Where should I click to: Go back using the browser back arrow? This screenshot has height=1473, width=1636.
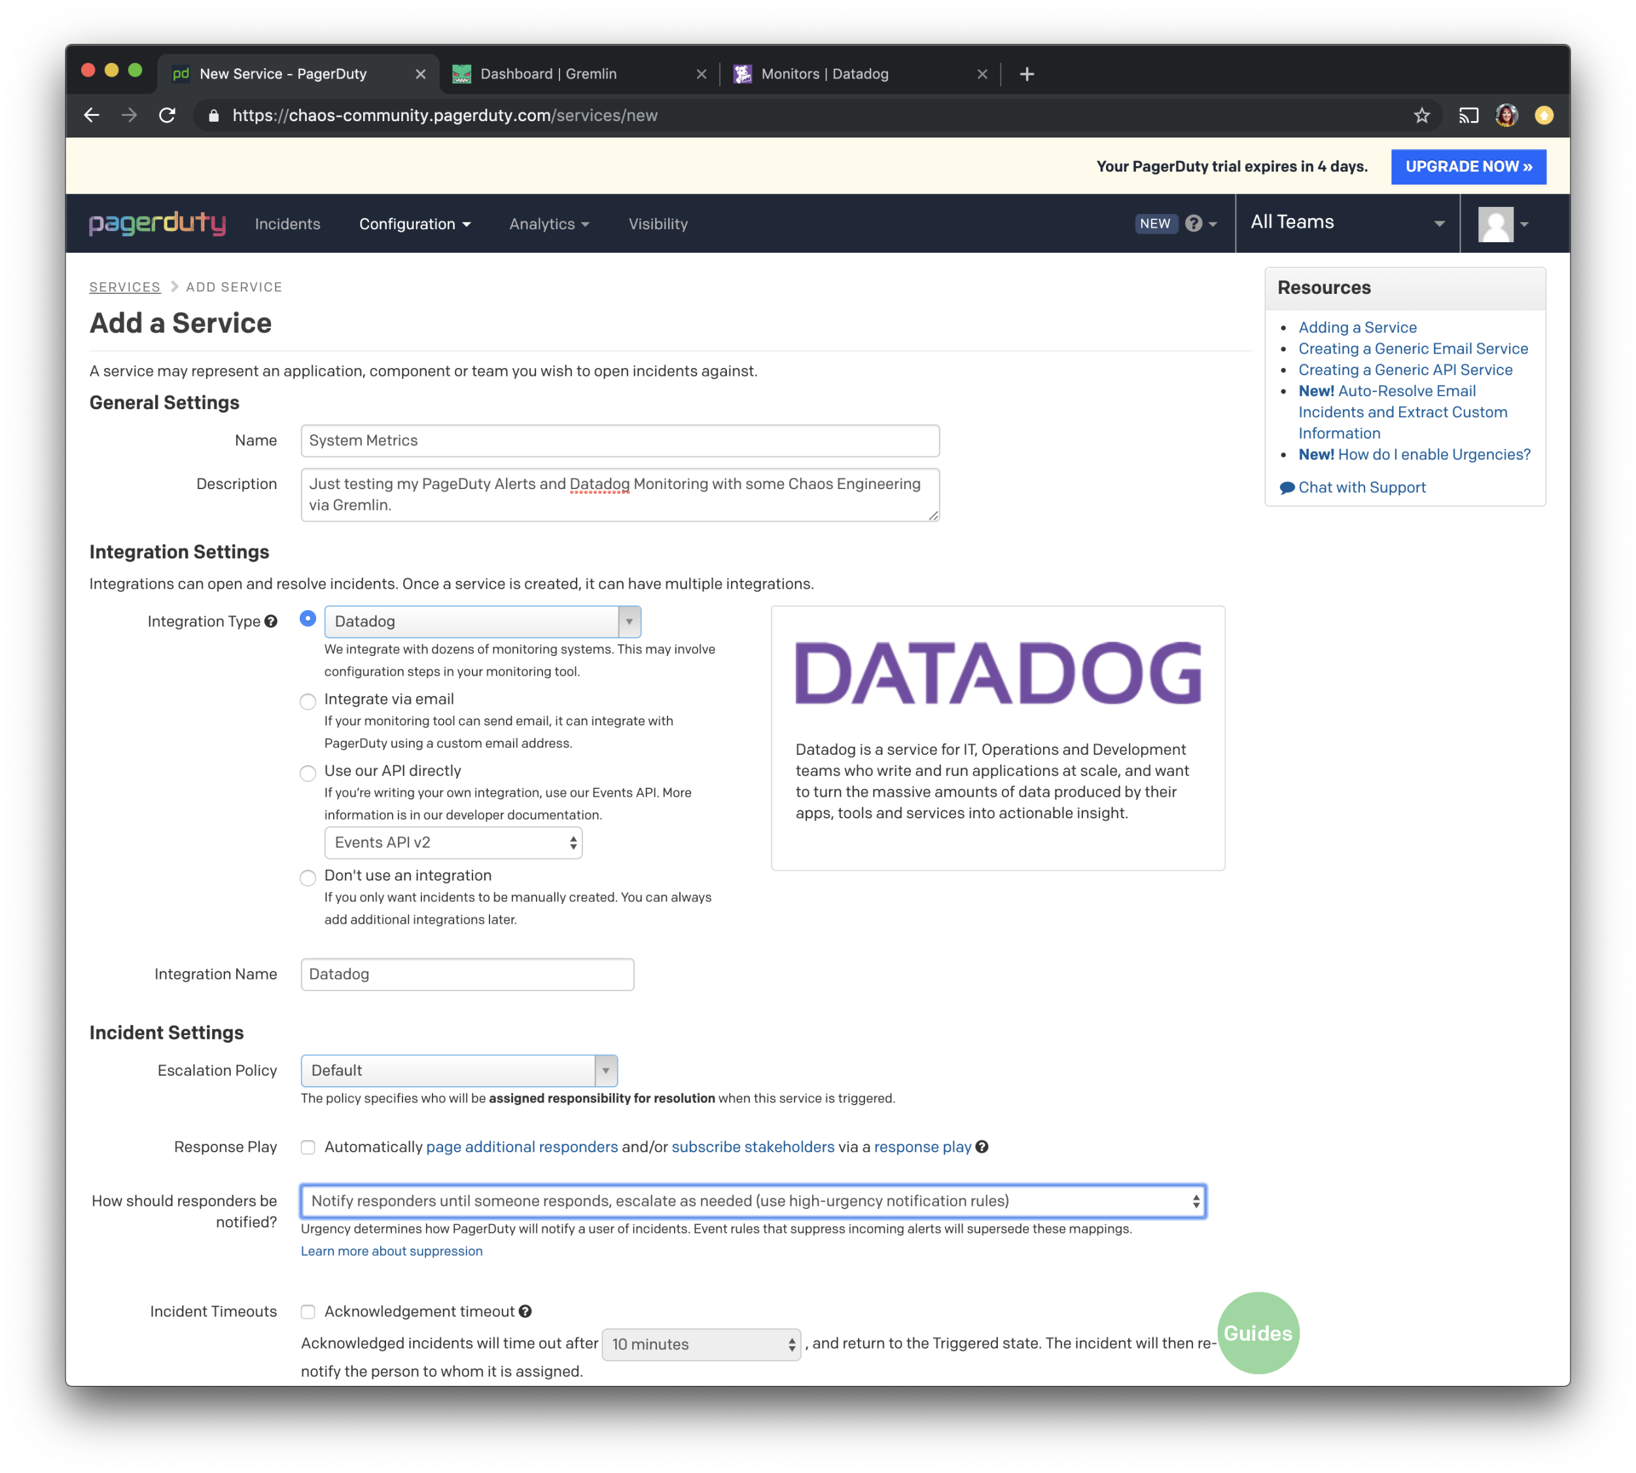point(92,116)
